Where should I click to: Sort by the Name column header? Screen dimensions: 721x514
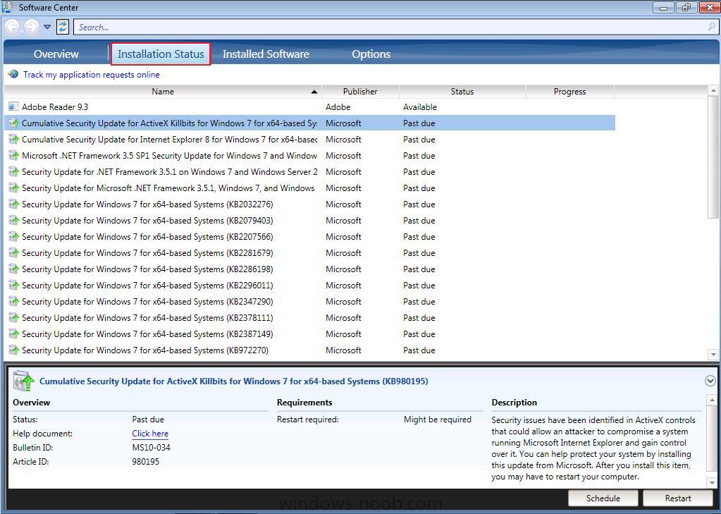[x=163, y=92]
